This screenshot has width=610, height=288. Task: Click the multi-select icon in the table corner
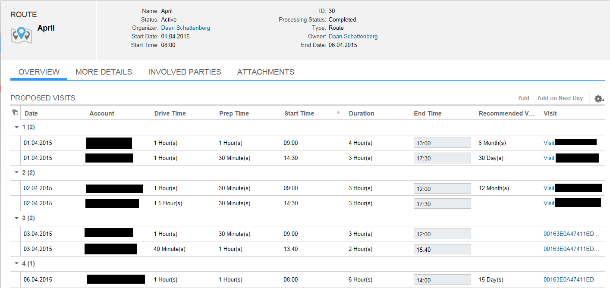coord(15,112)
